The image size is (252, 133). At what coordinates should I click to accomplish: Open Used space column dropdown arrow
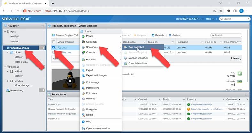[x=144, y=42]
